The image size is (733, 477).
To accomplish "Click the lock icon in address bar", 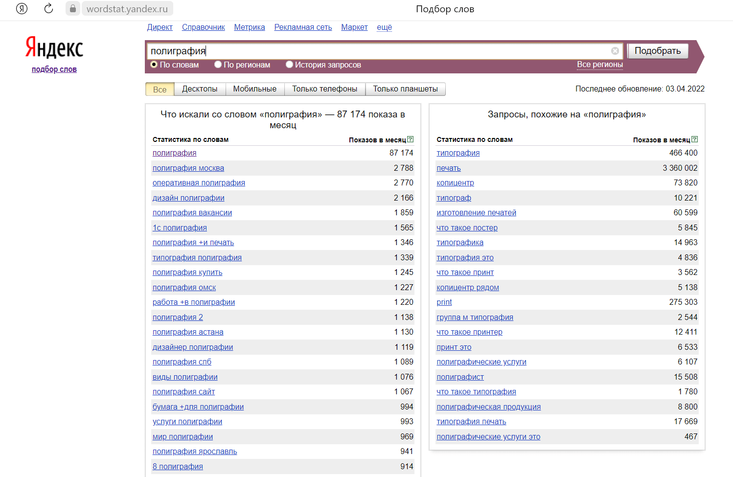I will point(72,9).
